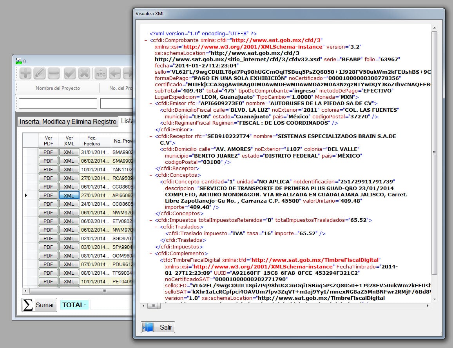Click the Nombre del Proyecto label

58,88
